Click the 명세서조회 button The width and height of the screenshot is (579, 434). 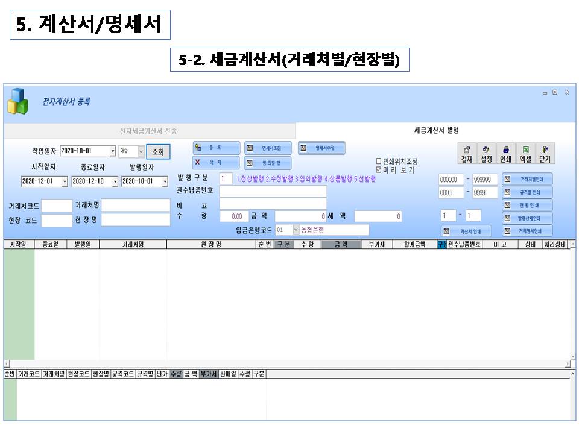[x=268, y=148]
